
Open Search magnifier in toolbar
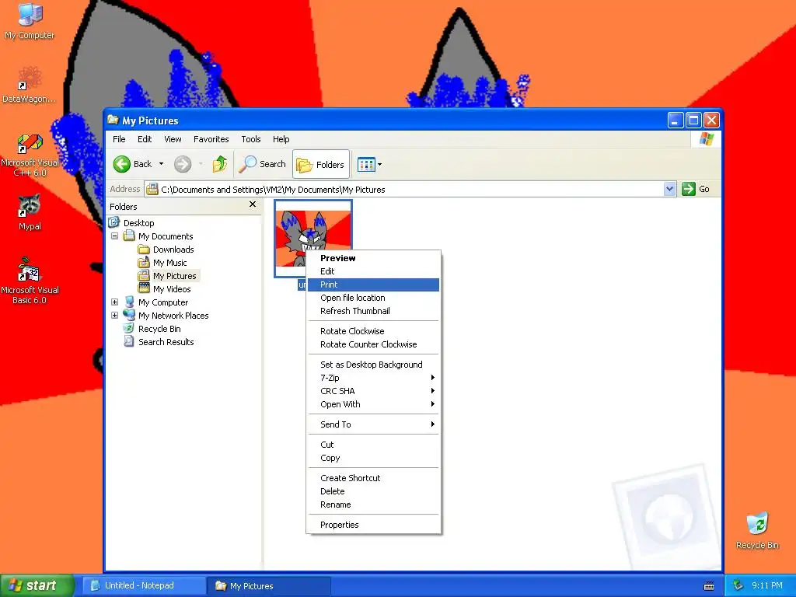click(262, 164)
